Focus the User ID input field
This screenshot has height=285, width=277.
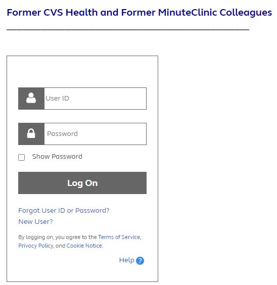pyautogui.click(x=95, y=99)
